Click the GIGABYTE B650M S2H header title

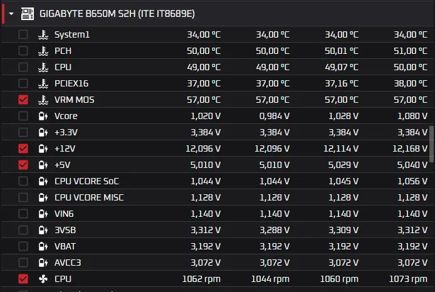(x=117, y=14)
